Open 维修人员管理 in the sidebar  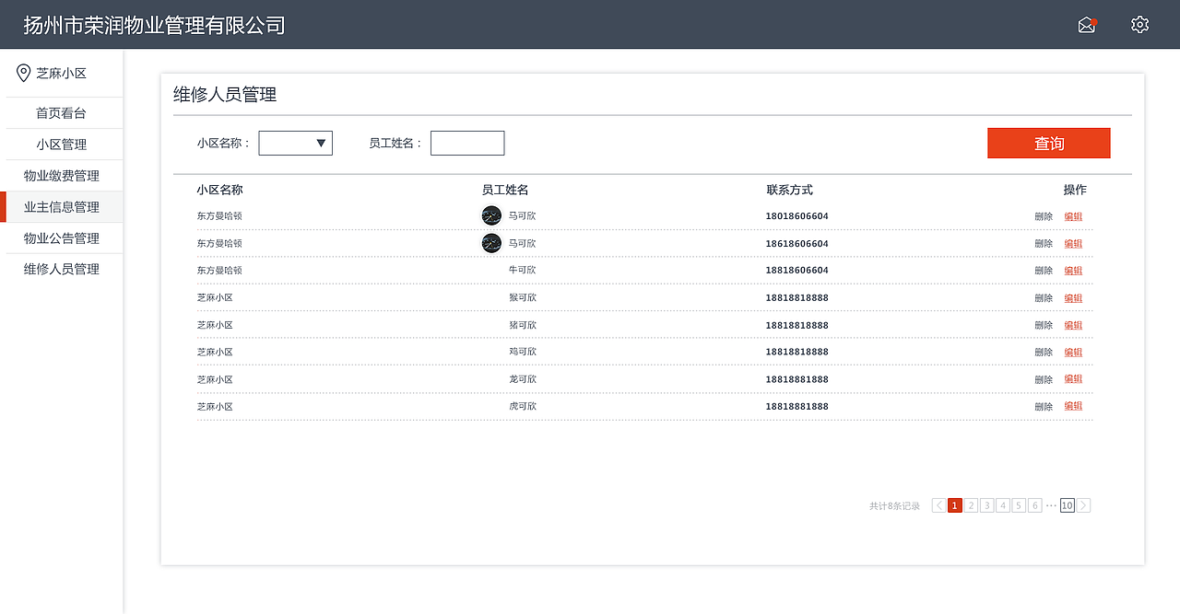click(x=61, y=270)
